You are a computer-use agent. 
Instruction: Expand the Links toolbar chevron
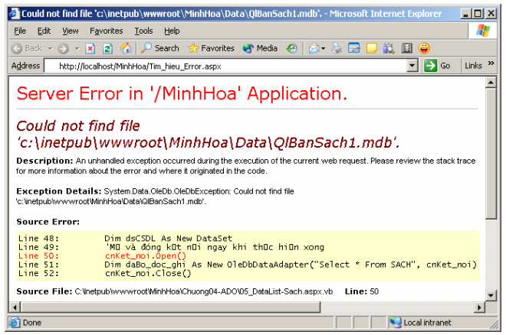coord(491,65)
